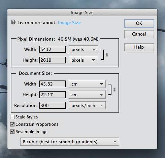The width and height of the screenshot is (165, 158).
Task: Confirm with the OK button
Action: tap(139, 23)
